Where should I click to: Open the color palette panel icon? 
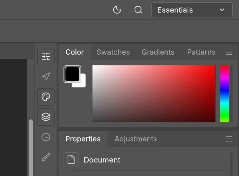[46, 97]
